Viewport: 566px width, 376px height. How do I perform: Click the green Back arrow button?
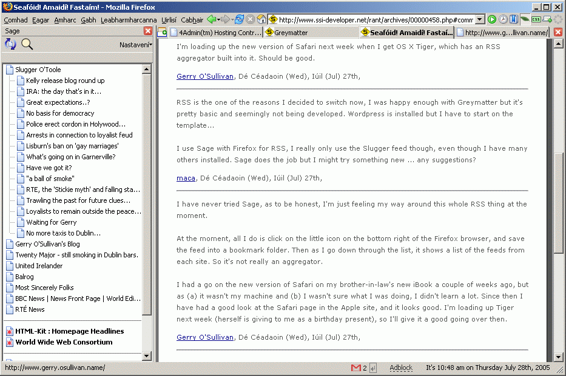click(211, 19)
